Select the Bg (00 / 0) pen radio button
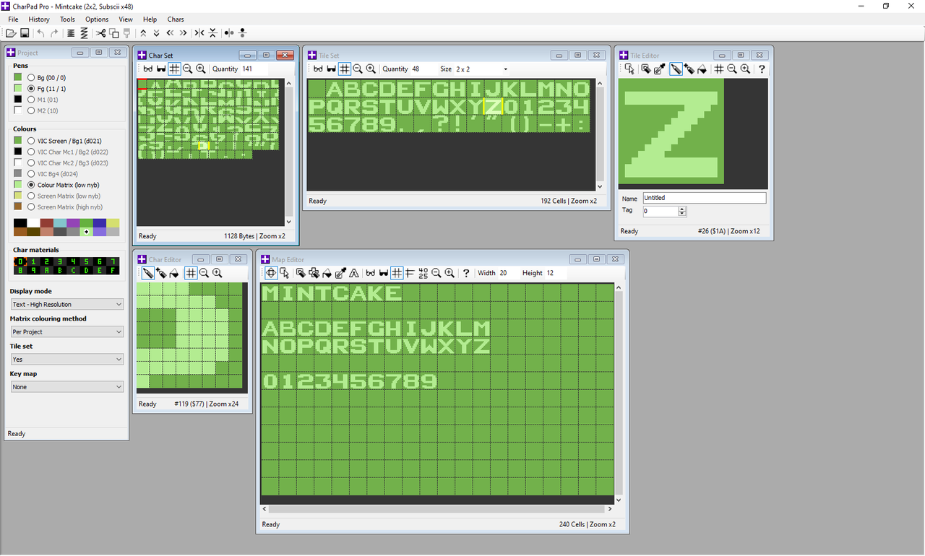The width and height of the screenshot is (925, 556). click(x=30, y=77)
